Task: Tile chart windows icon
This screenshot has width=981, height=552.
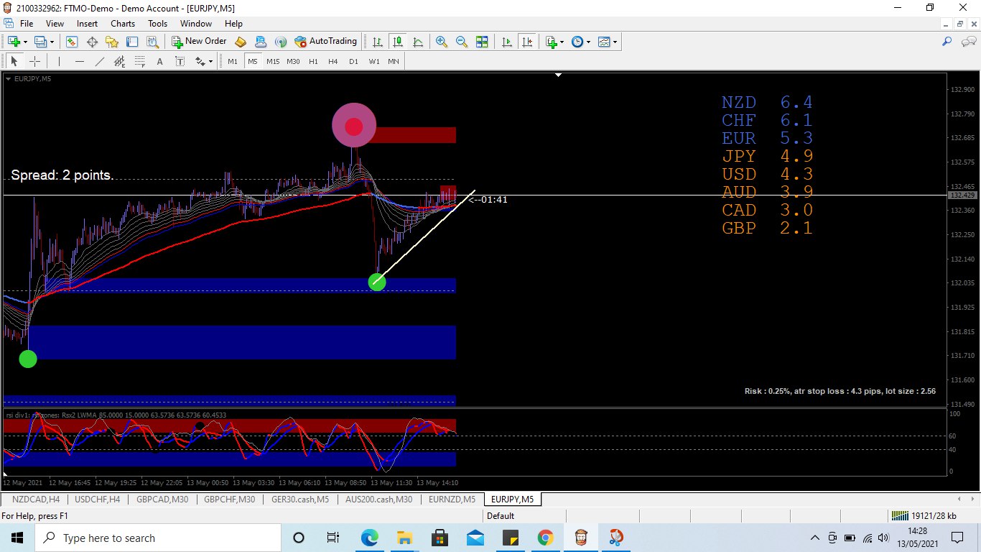Action: click(482, 42)
